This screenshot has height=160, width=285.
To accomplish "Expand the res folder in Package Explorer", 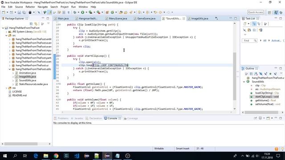I will (6, 88).
